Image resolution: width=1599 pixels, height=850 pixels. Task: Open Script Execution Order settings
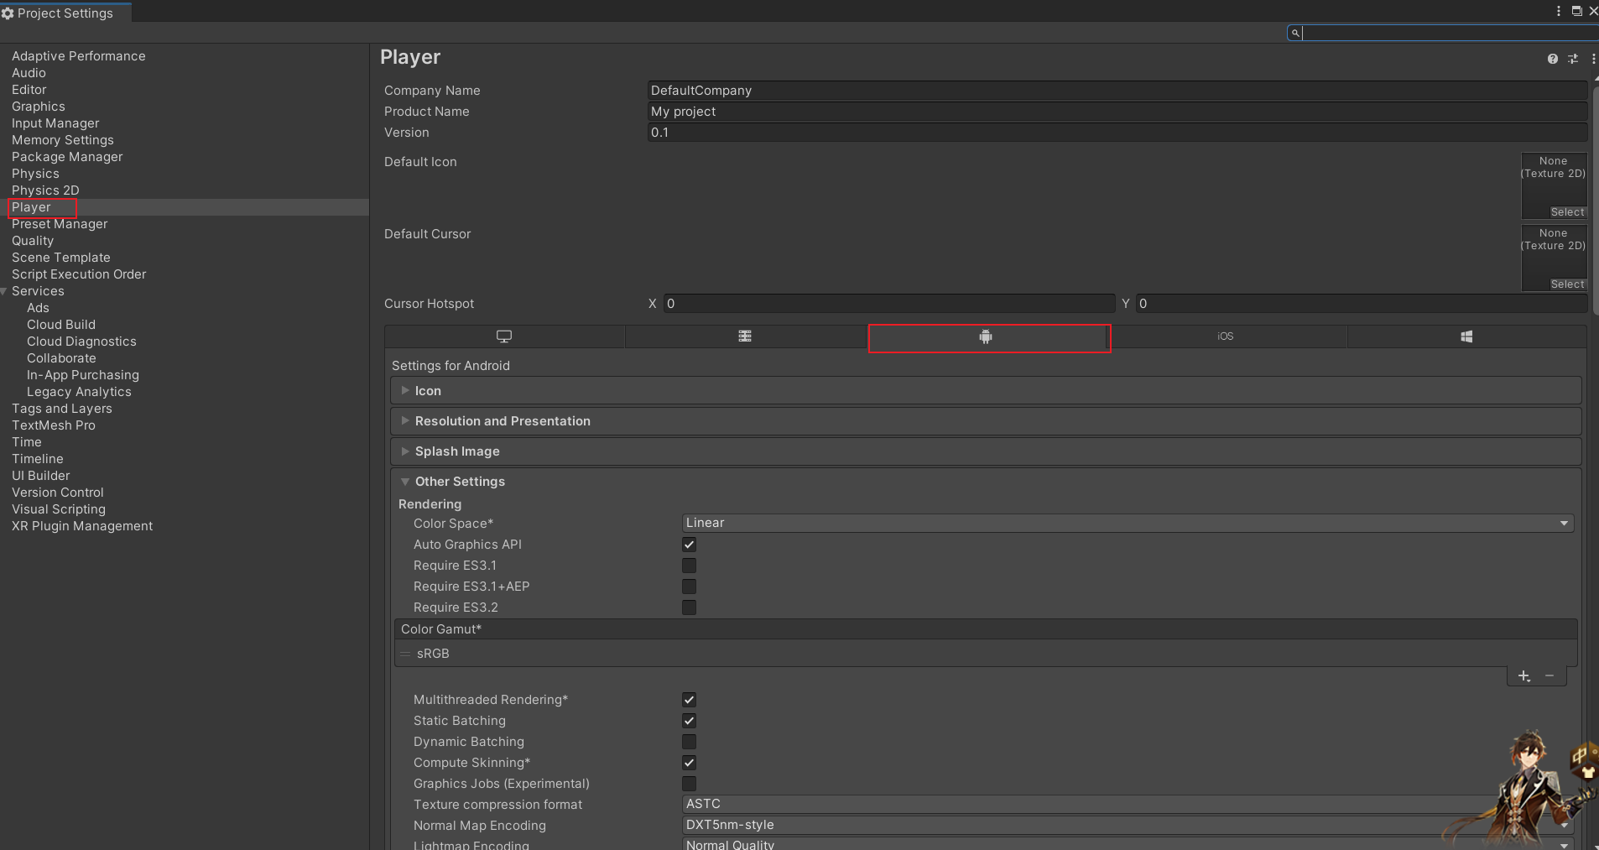click(79, 274)
